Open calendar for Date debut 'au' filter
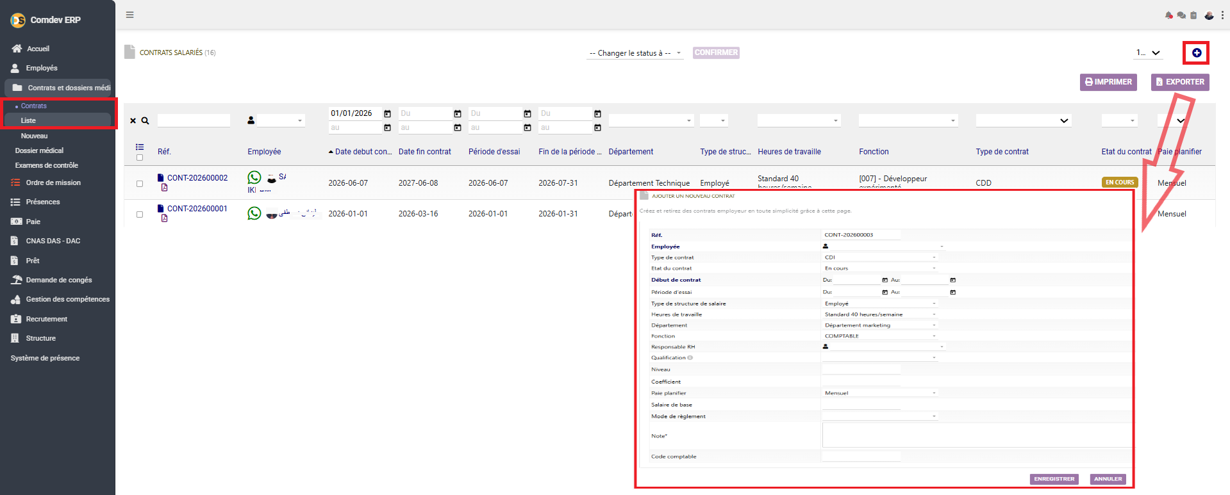Viewport: 1230px width, 495px height. pyautogui.click(x=387, y=127)
